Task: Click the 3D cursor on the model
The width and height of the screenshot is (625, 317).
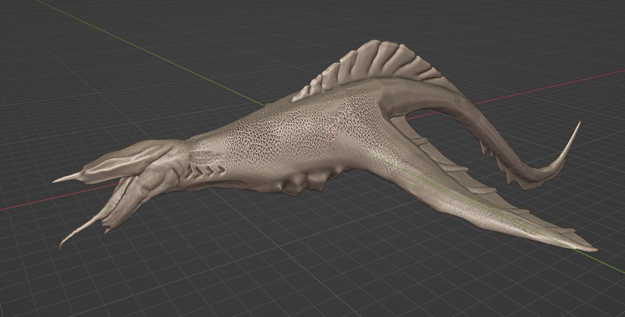Action: (329, 137)
